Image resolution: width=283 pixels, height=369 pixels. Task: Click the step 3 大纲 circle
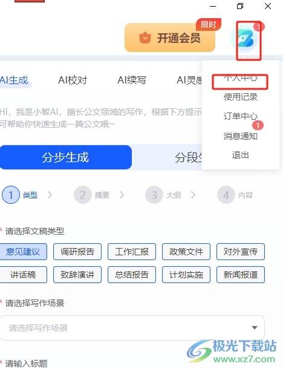click(154, 195)
